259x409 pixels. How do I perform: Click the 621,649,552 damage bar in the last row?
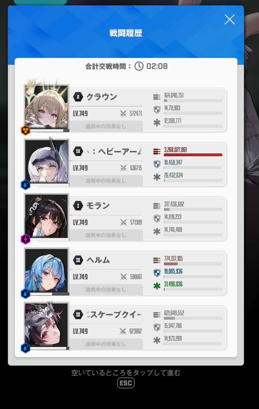pyautogui.click(x=193, y=318)
